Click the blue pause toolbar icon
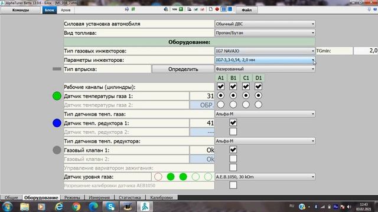The width and height of the screenshot is (378, 212). [x=224, y=9]
